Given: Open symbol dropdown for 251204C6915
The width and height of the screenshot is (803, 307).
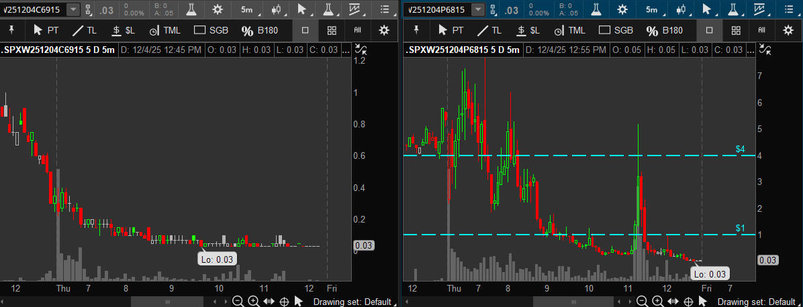Looking at the screenshot, I should [73, 9].
